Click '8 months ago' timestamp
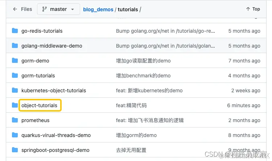Image resolution: width=272 pixels, height=161 pixels. [x=244, y=135]
